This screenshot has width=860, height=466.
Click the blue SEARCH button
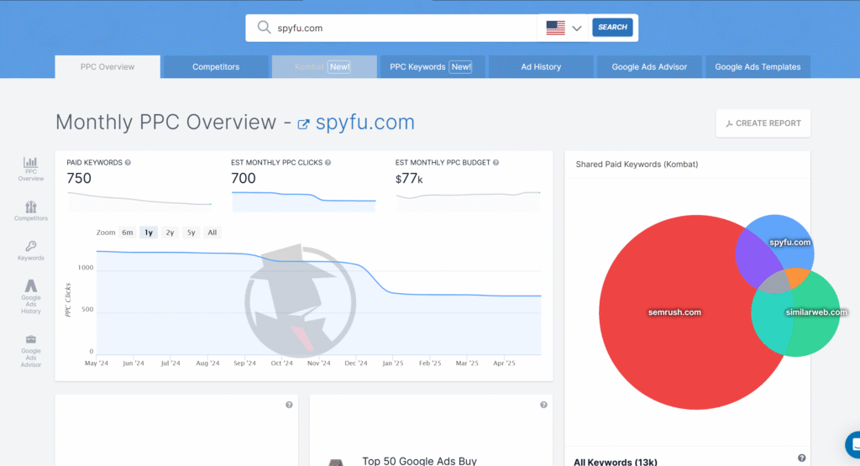[612, 28]
